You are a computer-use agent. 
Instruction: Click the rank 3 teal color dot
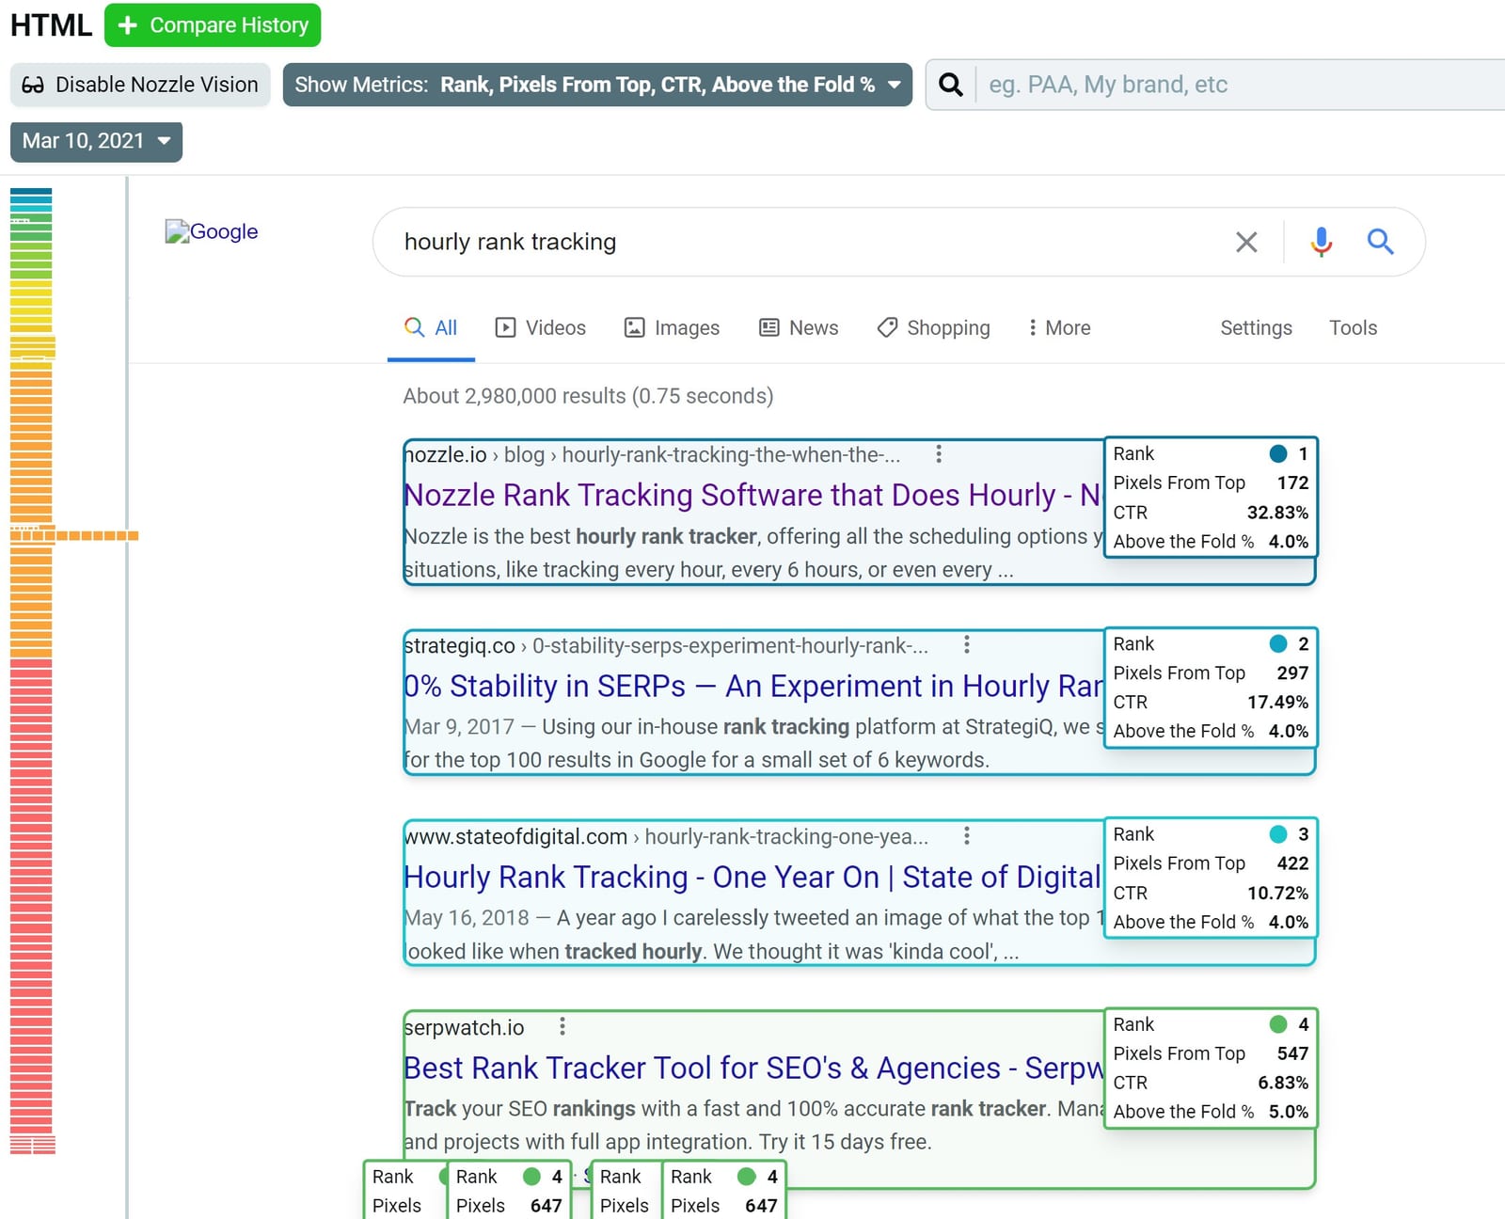click(1278, 834)
